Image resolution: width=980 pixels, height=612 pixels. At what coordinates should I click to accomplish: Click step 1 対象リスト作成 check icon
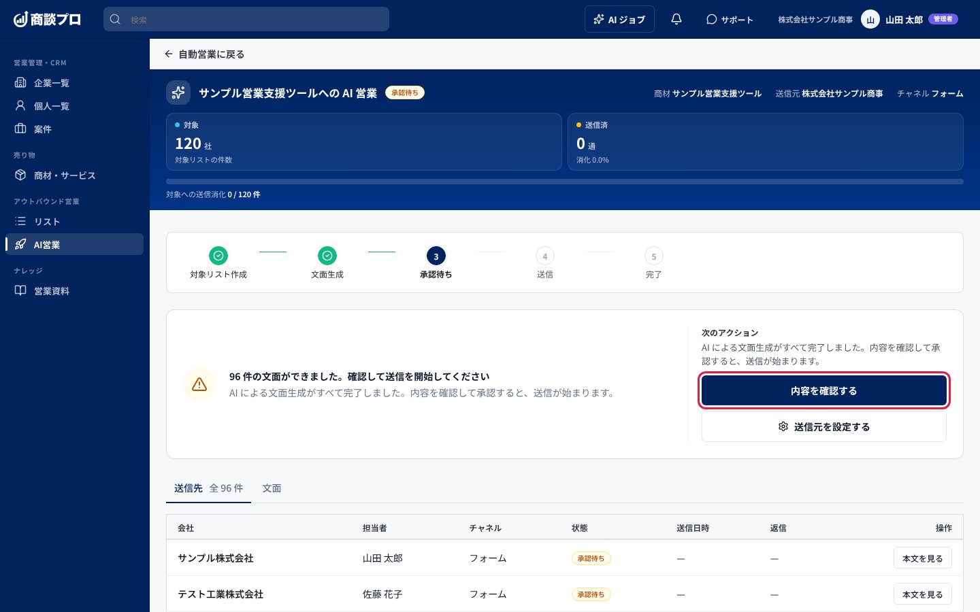click(x=218, y=256)
